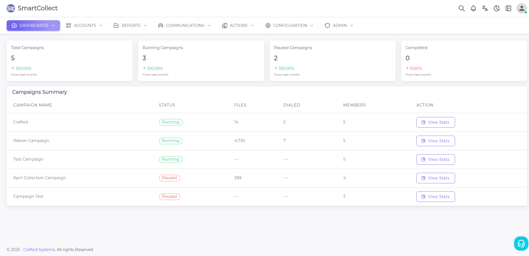Viewport: 529px width, 256px height.
Task: Collapse the sidebar layout icon
Action: click(x=508, y=8)
